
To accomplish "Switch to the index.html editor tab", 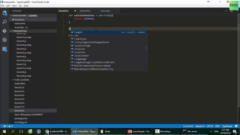I will 85,11.
